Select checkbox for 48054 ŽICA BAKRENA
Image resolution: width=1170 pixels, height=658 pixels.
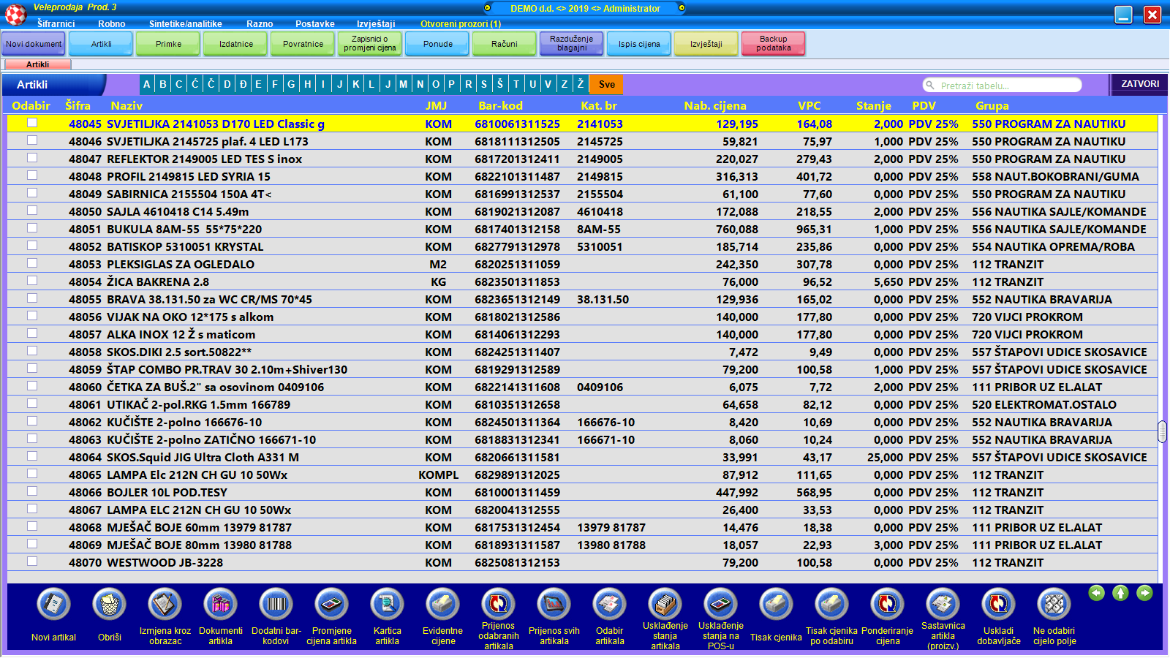pyautogui.click(x=32, y=281)
